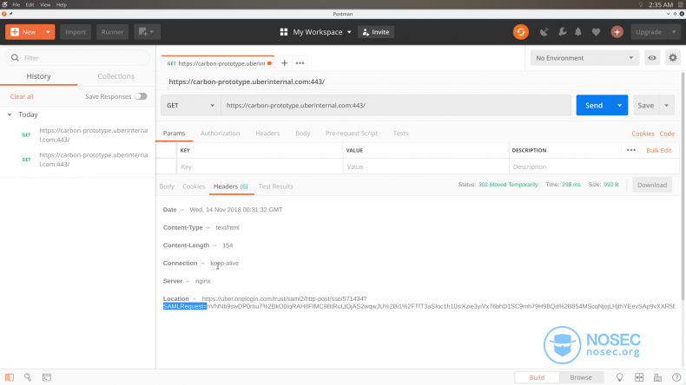Open the Edit menu

30,5
